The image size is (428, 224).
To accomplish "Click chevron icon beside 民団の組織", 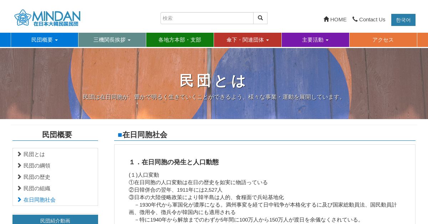I will tap(19, 188).
